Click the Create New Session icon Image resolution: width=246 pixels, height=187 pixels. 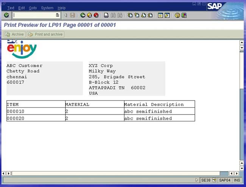coord(160,15)
